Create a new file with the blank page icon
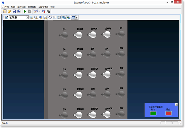This screenshot has height=131, width=188. tap(5, 11)
